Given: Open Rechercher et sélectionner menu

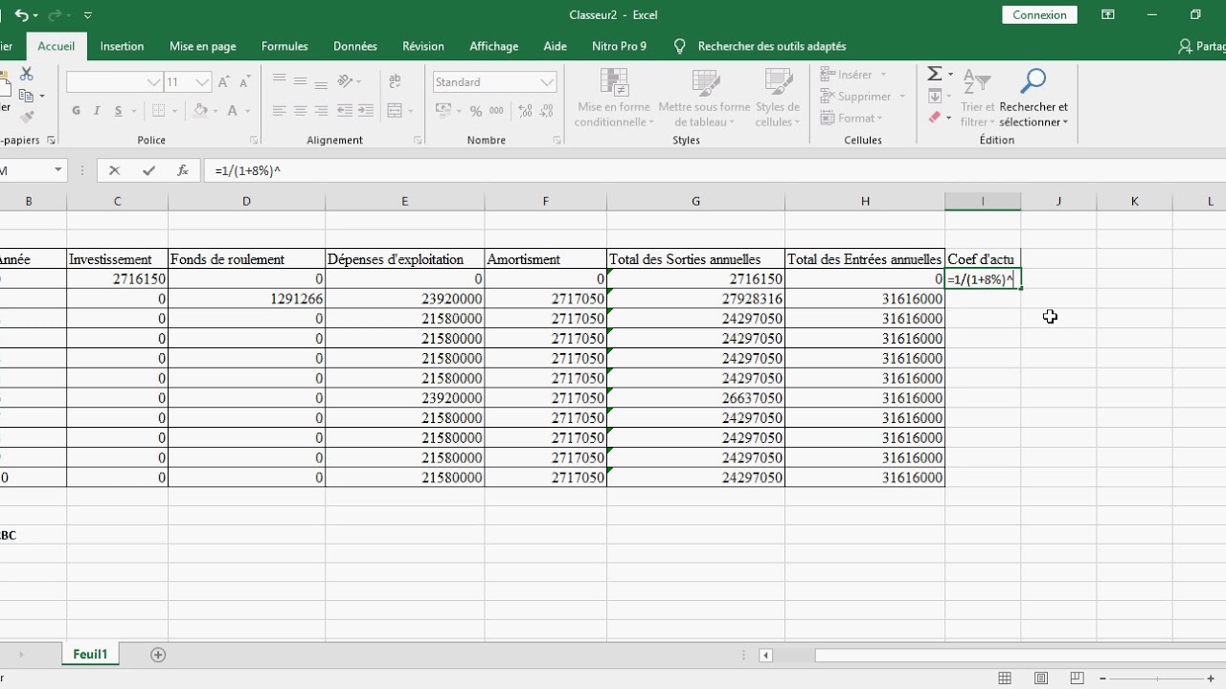Looking at the screenshot, I should tap(1033, 98).
